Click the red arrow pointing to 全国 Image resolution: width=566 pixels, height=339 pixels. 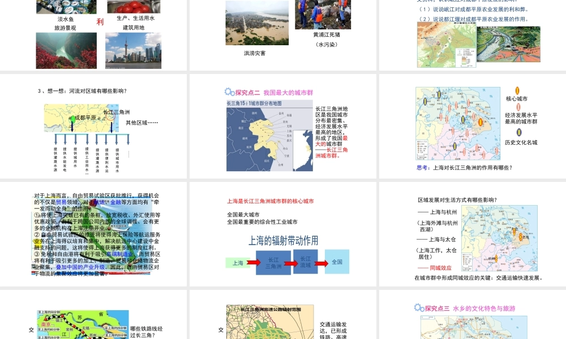point(321,263)
